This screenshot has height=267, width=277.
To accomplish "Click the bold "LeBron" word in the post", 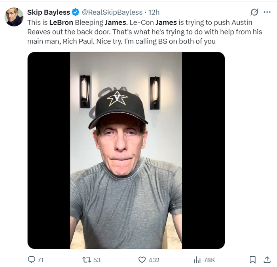I will tap(61, 23).
